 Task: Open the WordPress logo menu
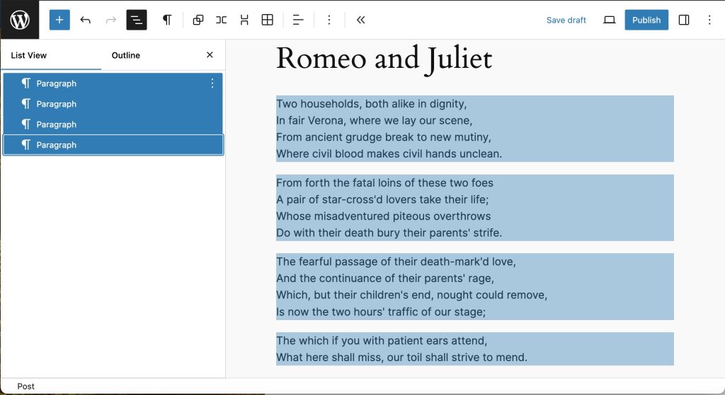(x=19, y=20)
